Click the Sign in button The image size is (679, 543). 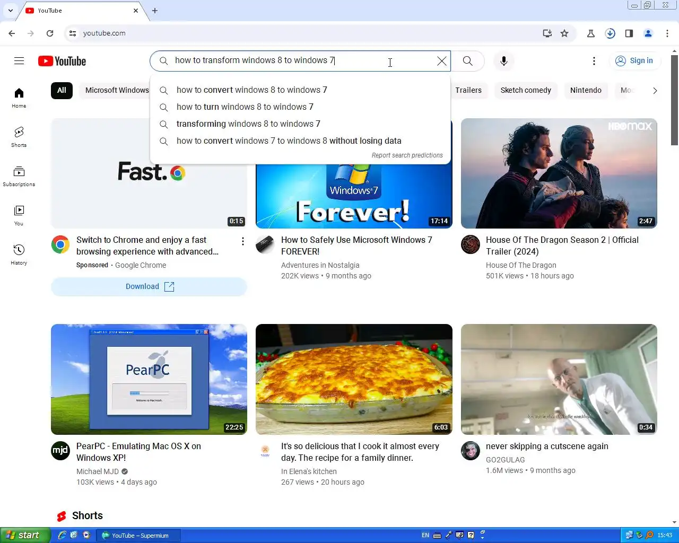(x=634, y=61)
